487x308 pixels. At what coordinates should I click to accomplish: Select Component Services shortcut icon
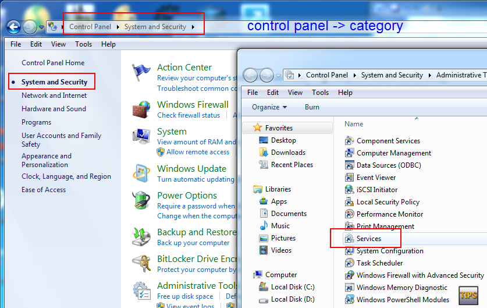click(350, 141)
